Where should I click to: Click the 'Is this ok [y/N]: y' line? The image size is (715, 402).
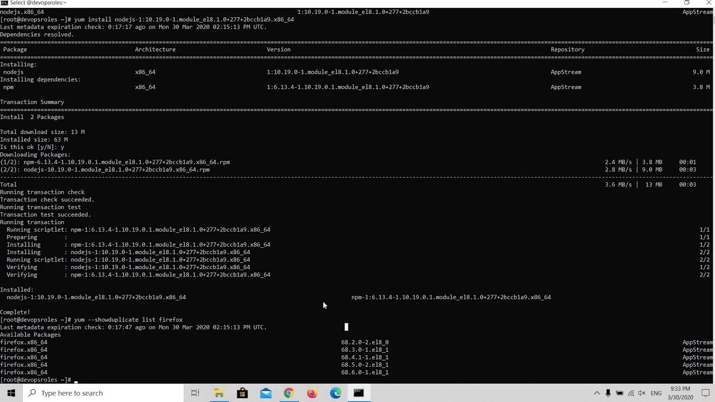(32, 147)
